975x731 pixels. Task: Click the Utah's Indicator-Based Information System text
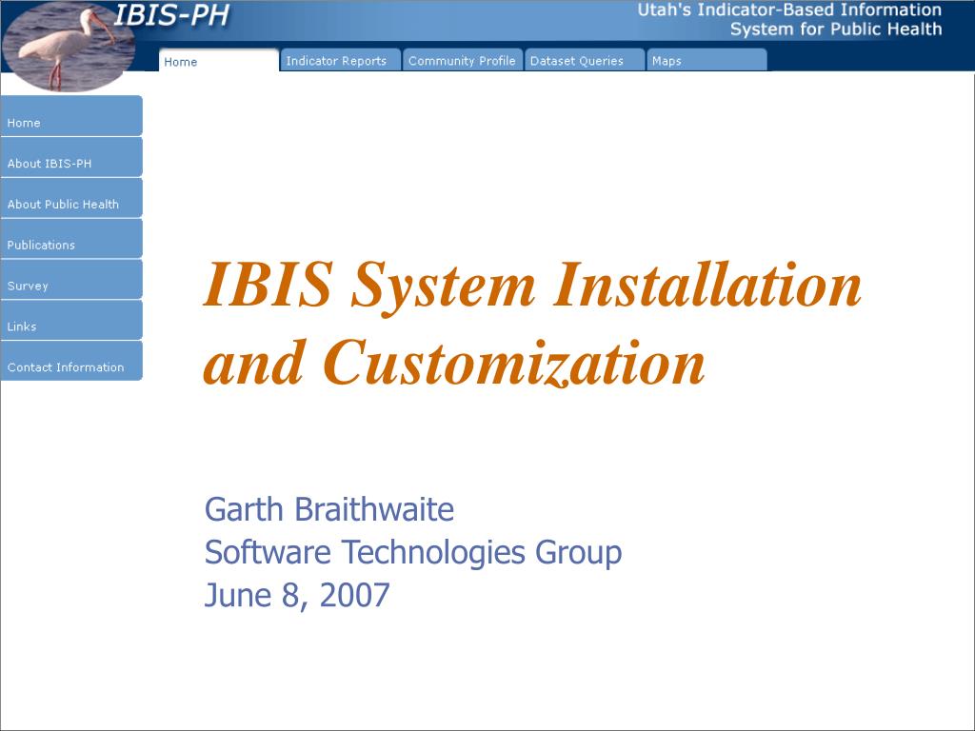789,19
